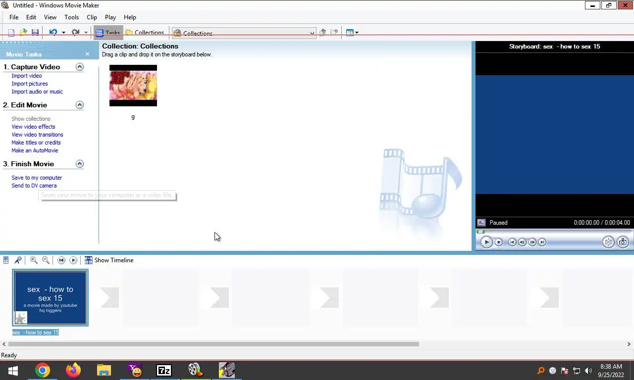Click the Views toolbar icon
634x380 pixels.
pyautogui.click(x=350, y=33)
